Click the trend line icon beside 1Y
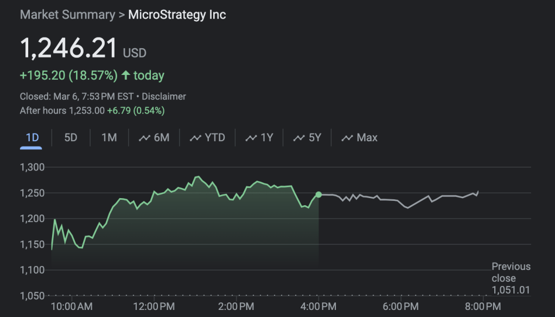Screen dimensions: 555x317 pos(251,138)
